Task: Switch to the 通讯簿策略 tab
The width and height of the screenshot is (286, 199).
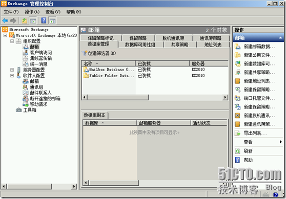Action: [211, 38]
